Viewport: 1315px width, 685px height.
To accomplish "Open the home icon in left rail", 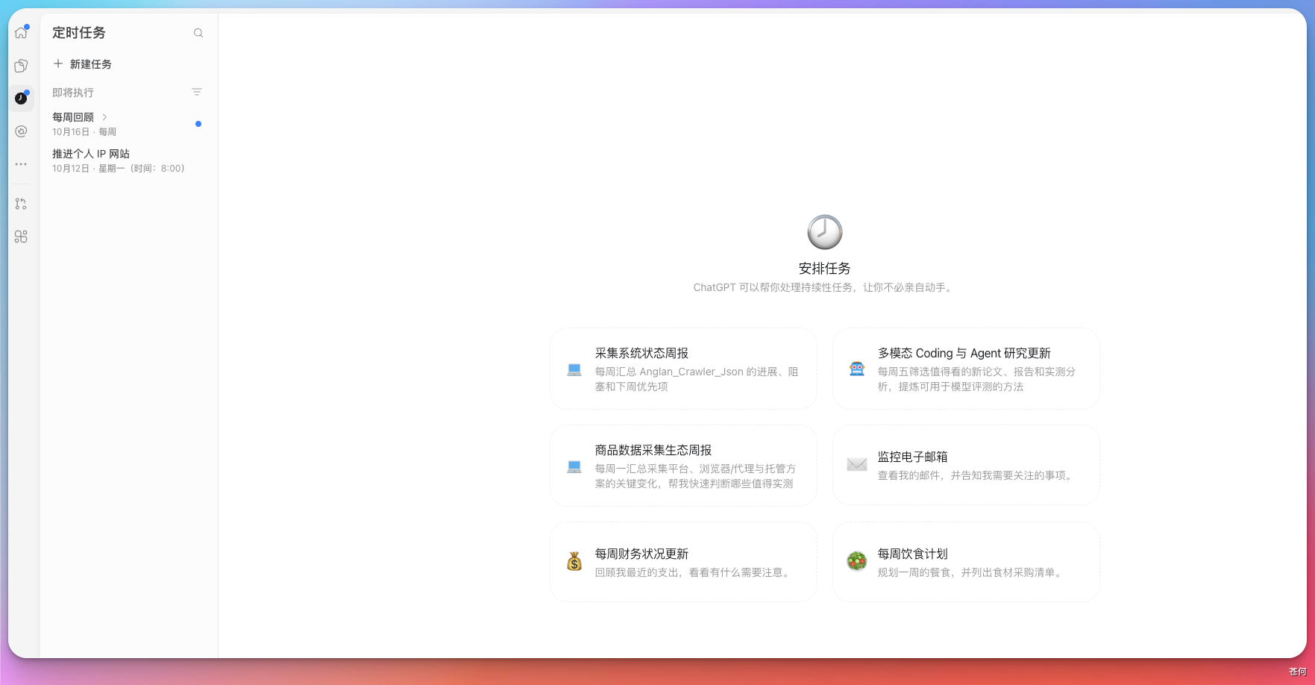I will click(x=21, y=33).
